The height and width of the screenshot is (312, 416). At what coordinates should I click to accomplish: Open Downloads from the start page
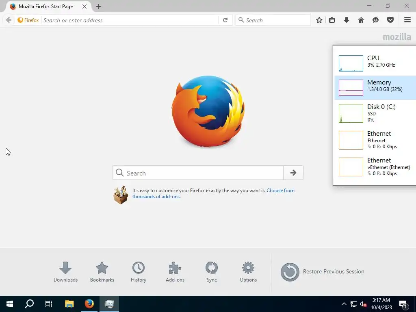[65, 272]
